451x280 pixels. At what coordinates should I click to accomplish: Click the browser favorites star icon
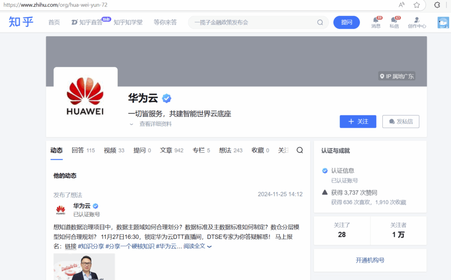coord(417,5)
